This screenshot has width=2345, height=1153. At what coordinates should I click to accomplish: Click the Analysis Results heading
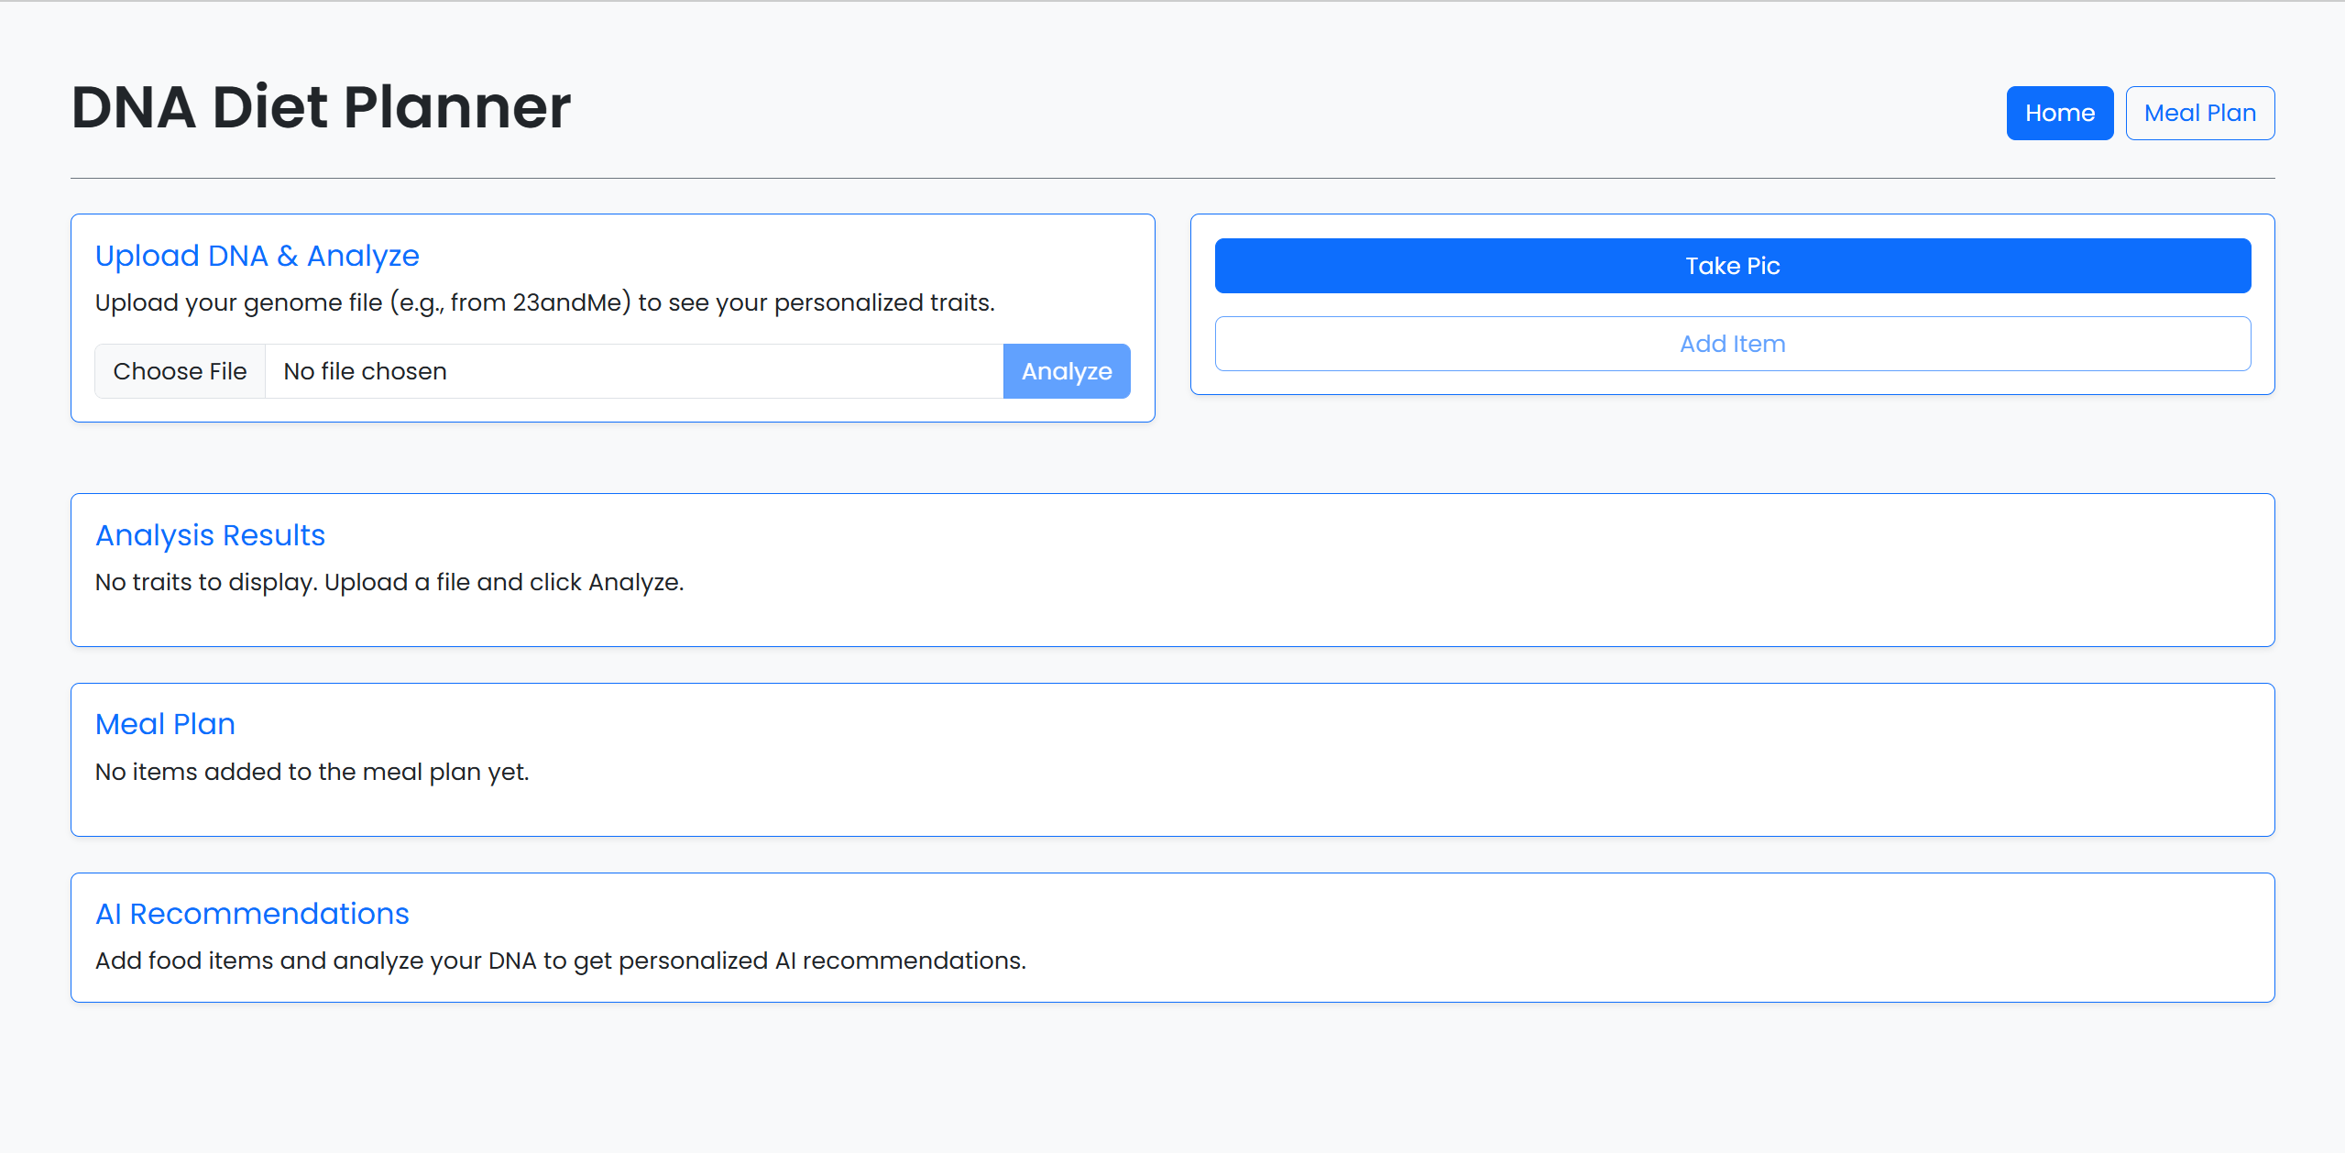[x=210, y=535]
